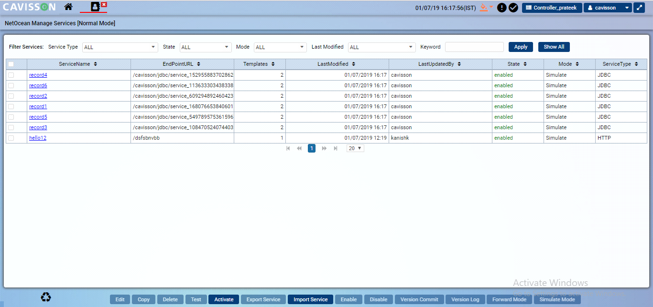
Task: Sort by EndPointURL column
Action: click(x=198, y=64)
